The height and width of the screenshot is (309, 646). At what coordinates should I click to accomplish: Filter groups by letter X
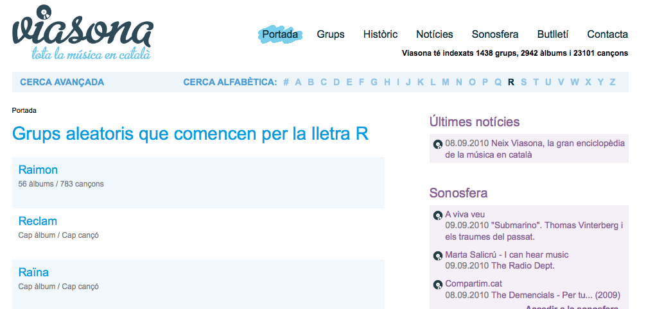point(588,82)
